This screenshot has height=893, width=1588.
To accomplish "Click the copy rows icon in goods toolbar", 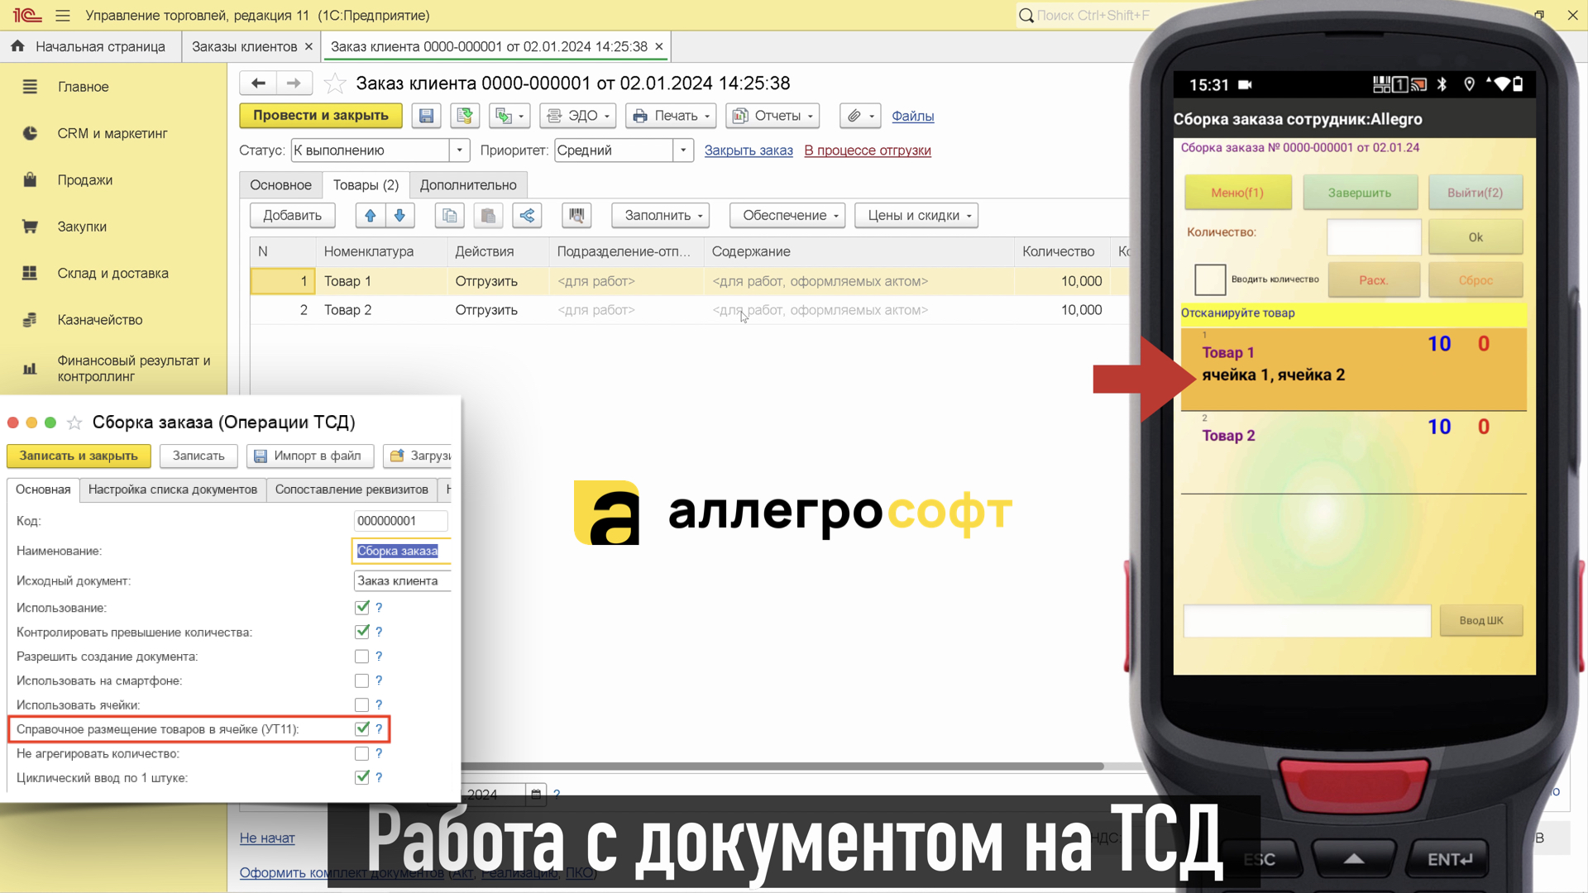I will pos(449,216).
